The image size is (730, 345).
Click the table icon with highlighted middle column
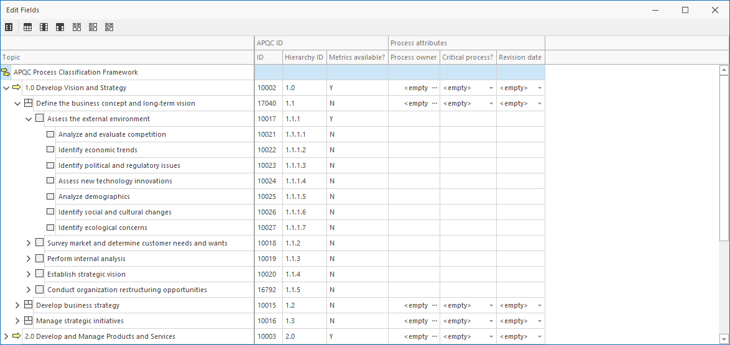pyautogui.click(x=44, y=27)
